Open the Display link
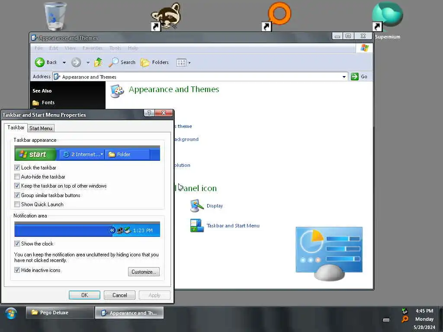 click(x=215, y=206)
